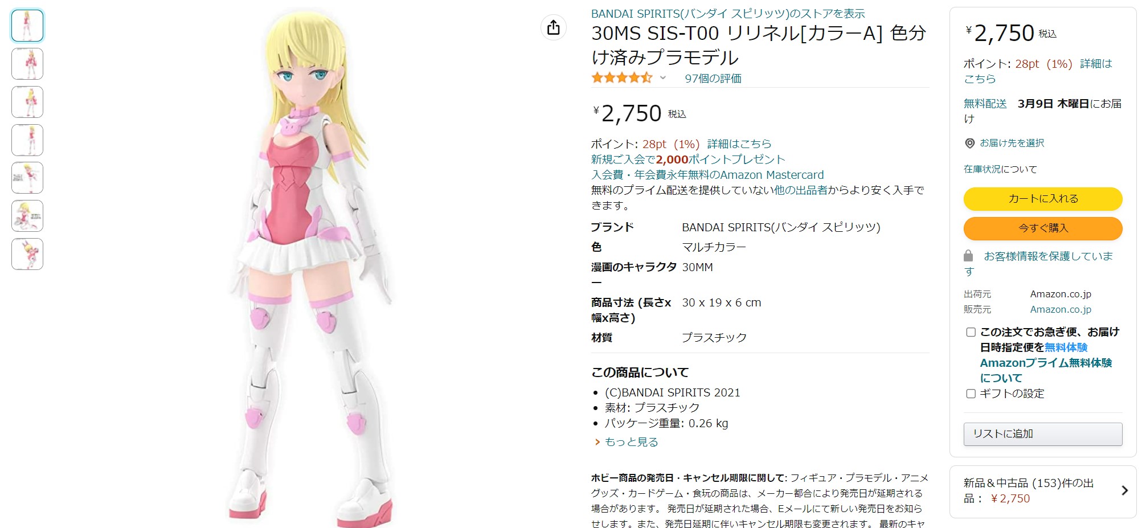
Task: Click the 在庫状況について link
Action: 1000,169
